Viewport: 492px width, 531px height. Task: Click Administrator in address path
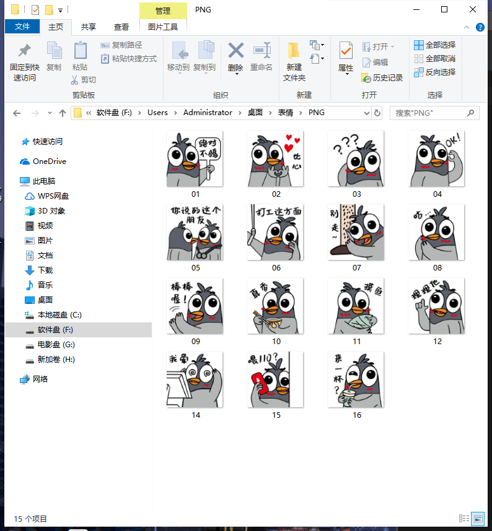pyautogui.click(x=208, y=113)
